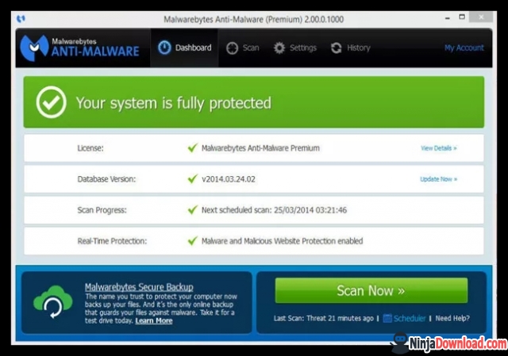Click Update Now for database version
508x356 pixels.
pos(439,179)
